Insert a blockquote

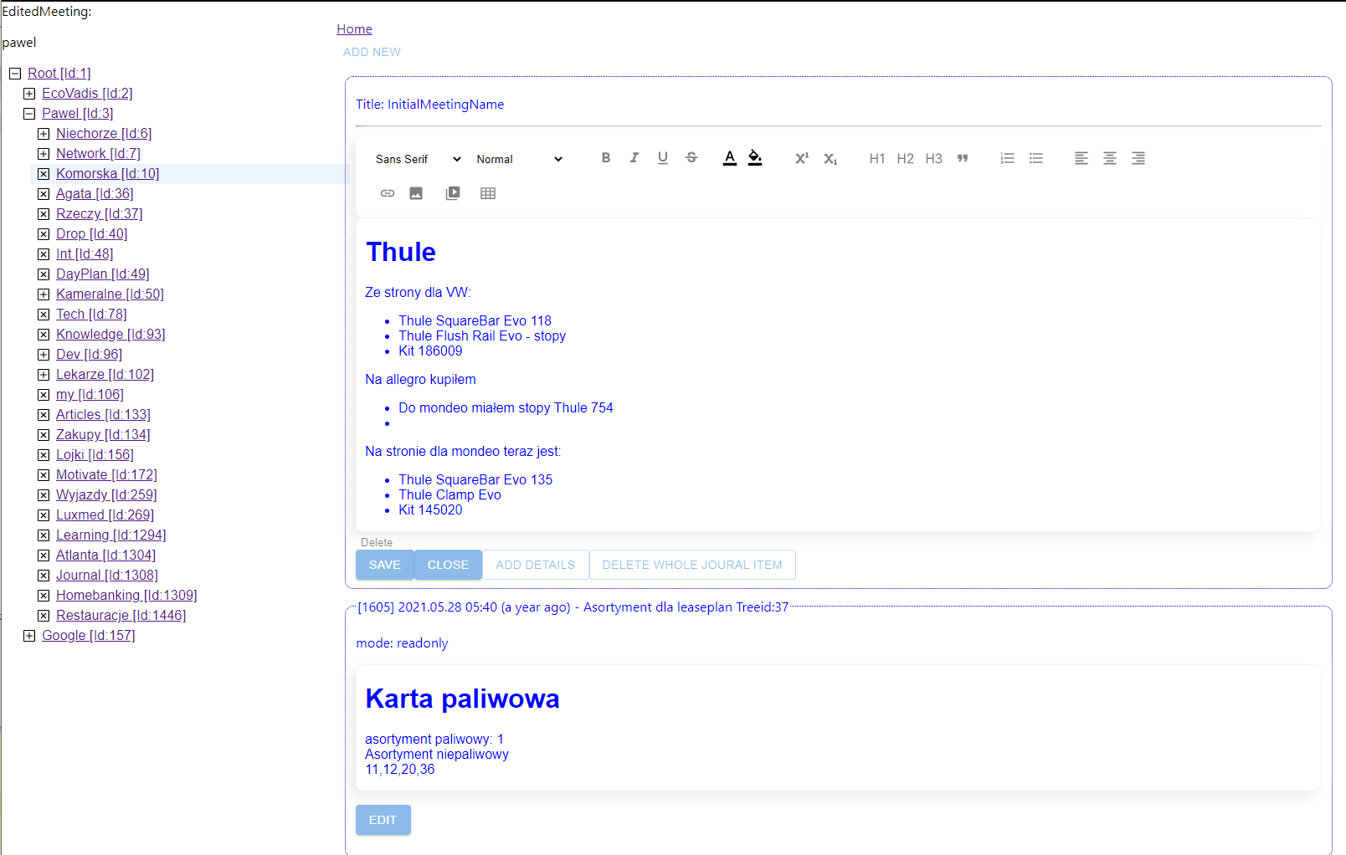click(963, 158)
